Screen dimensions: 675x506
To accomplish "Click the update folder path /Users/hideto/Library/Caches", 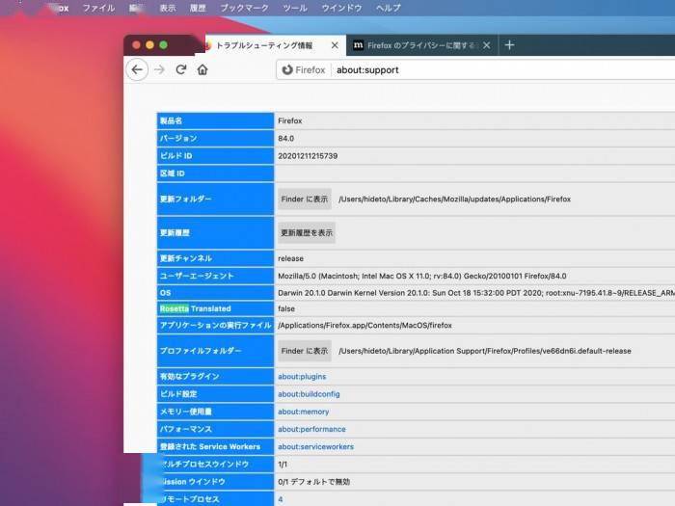I will pos(454,200).
